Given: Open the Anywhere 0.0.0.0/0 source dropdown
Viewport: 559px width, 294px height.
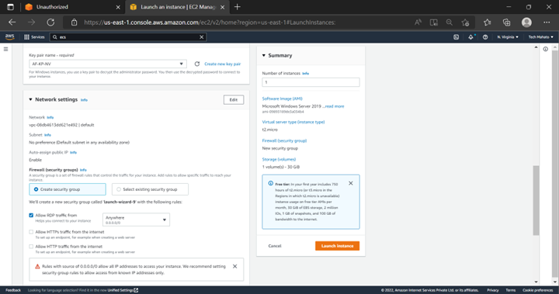Looking at the screenshot, I should pos(136,220).
